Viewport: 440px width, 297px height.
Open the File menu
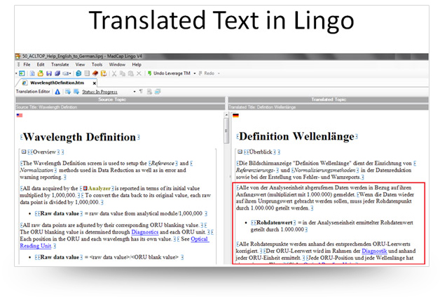(27, 65)
